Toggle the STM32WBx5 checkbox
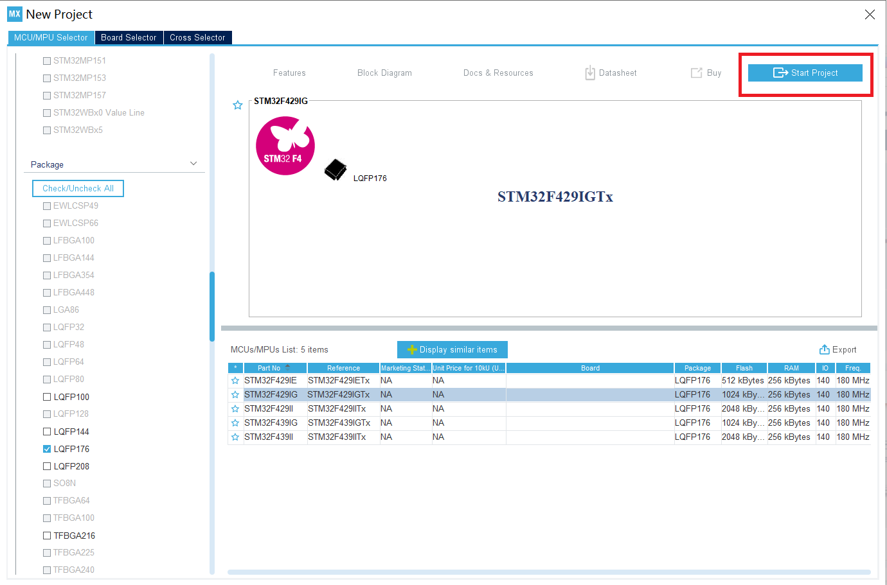The height and width of the screenshot is (585, 887). [x=47, y=130]
